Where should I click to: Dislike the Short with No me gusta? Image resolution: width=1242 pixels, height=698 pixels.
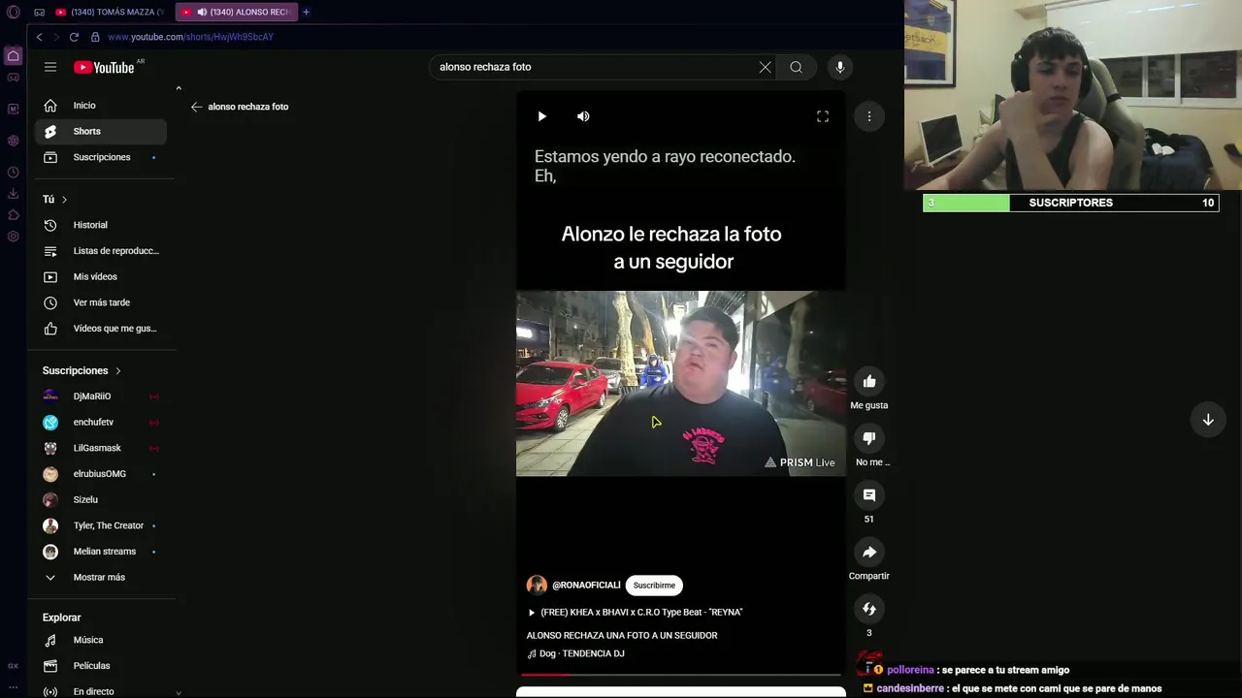[x=869, y=438]
